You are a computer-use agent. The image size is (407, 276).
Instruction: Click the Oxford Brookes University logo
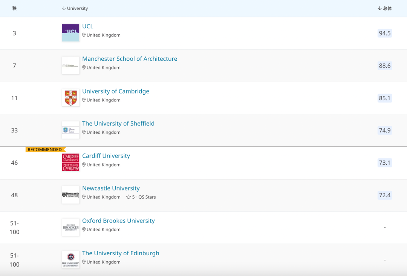[70, 227]
